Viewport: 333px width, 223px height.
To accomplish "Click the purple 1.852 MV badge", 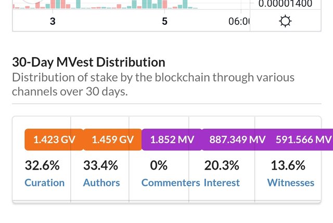I will (x=171, y=140).
